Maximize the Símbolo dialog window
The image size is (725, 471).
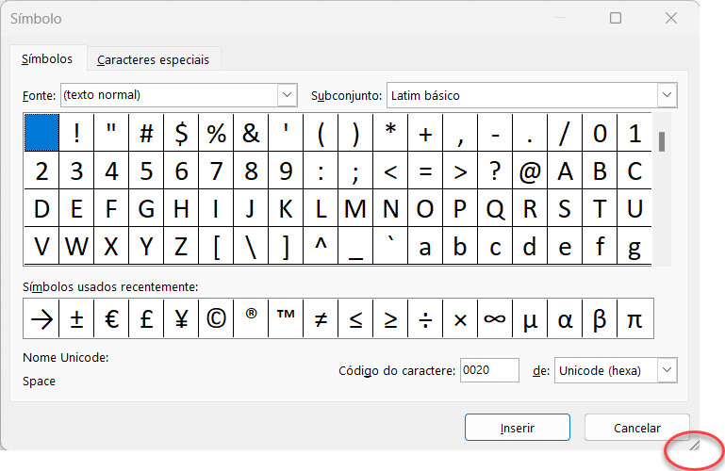[616, 18]
